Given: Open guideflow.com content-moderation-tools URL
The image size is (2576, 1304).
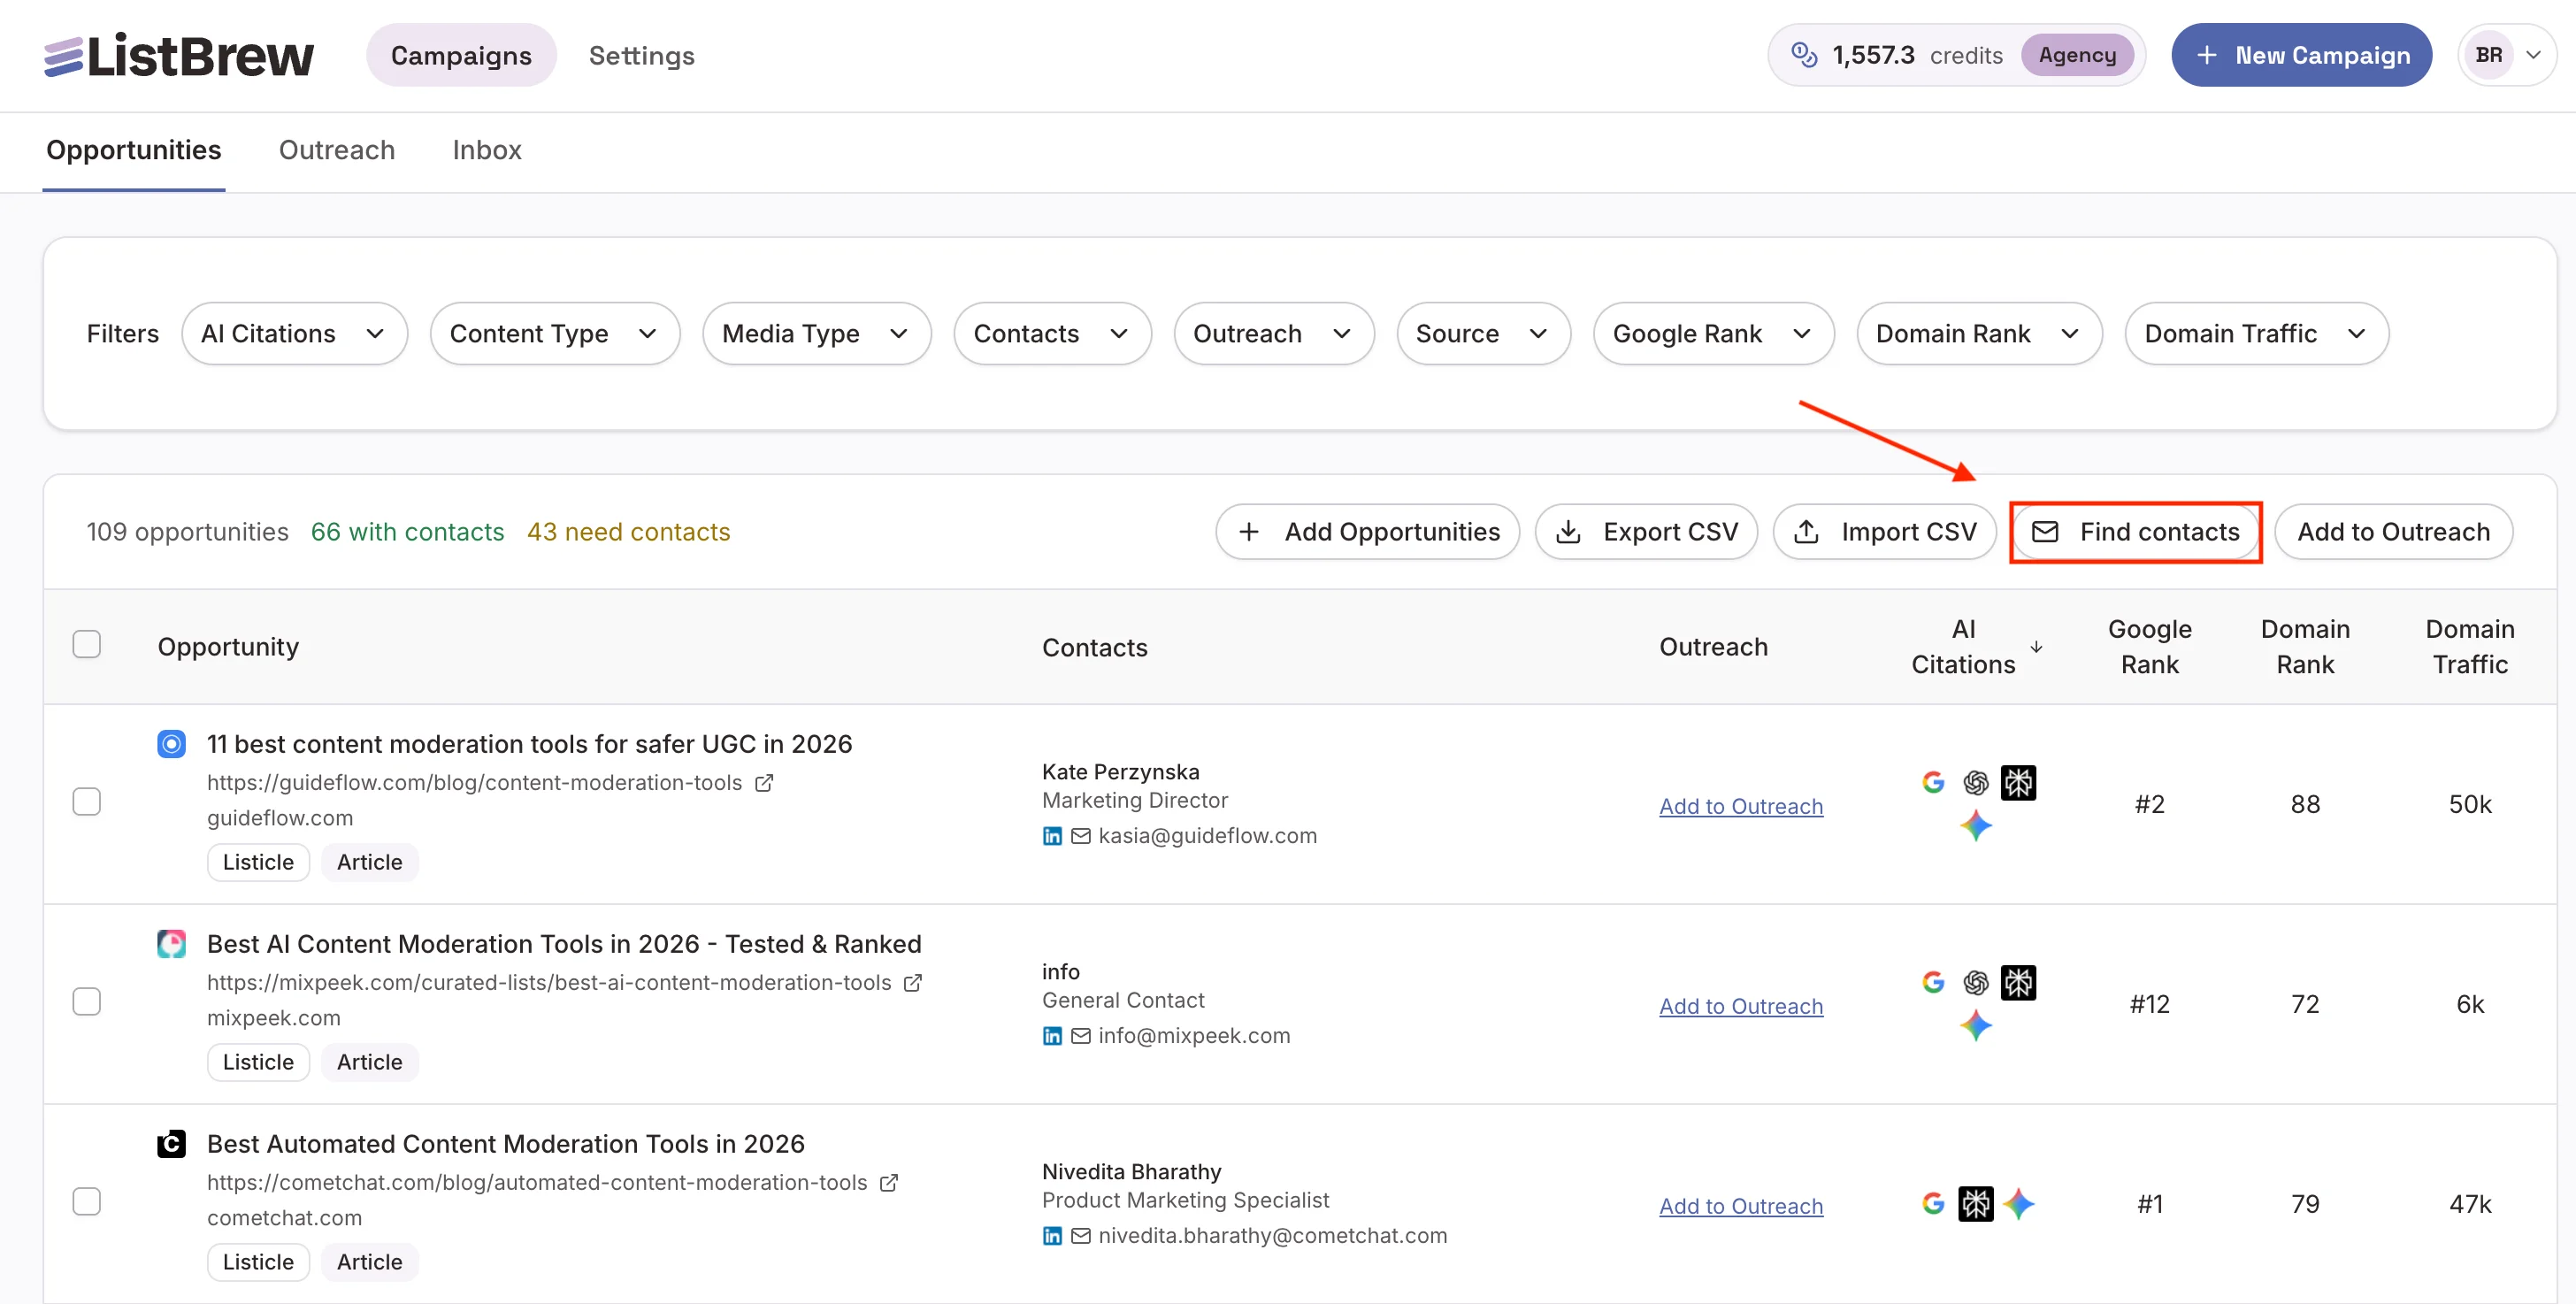Looking at the screenshot, I should click(x=474, y=783).
